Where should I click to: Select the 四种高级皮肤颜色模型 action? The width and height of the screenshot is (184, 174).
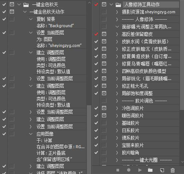[144, 71]
